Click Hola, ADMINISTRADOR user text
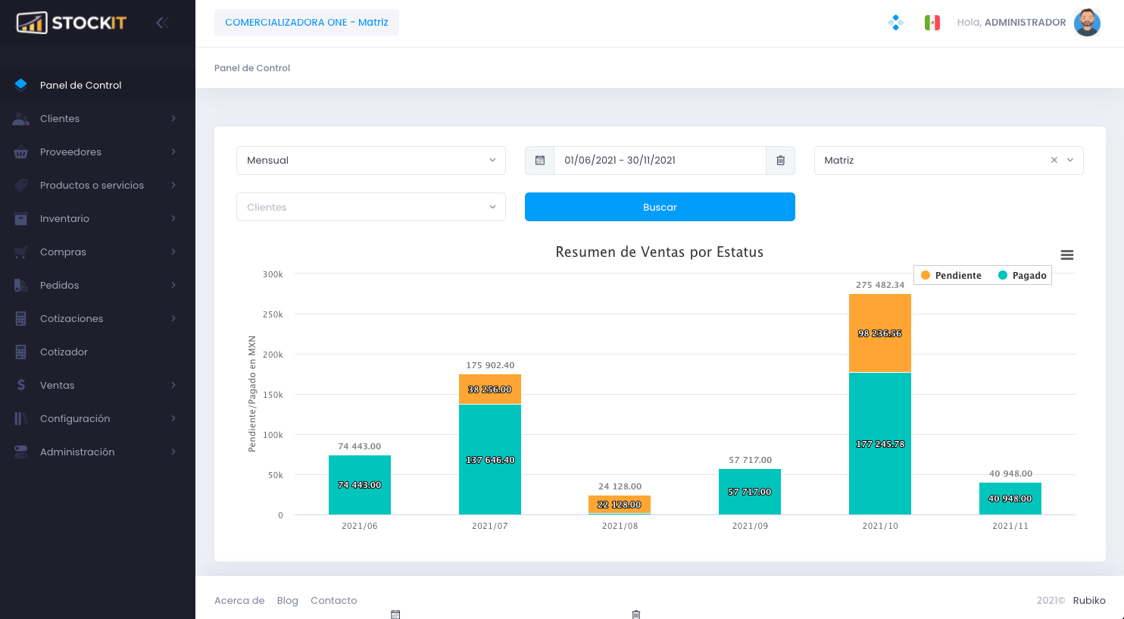Image resolution: width=1124 pixels, height=619 pixels. click(x=1011, y=23)
